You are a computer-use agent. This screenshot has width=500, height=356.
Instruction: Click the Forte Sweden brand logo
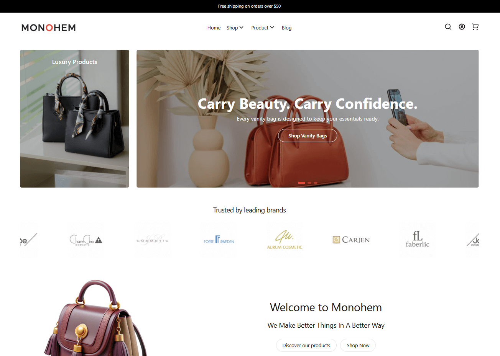[219, 240]
